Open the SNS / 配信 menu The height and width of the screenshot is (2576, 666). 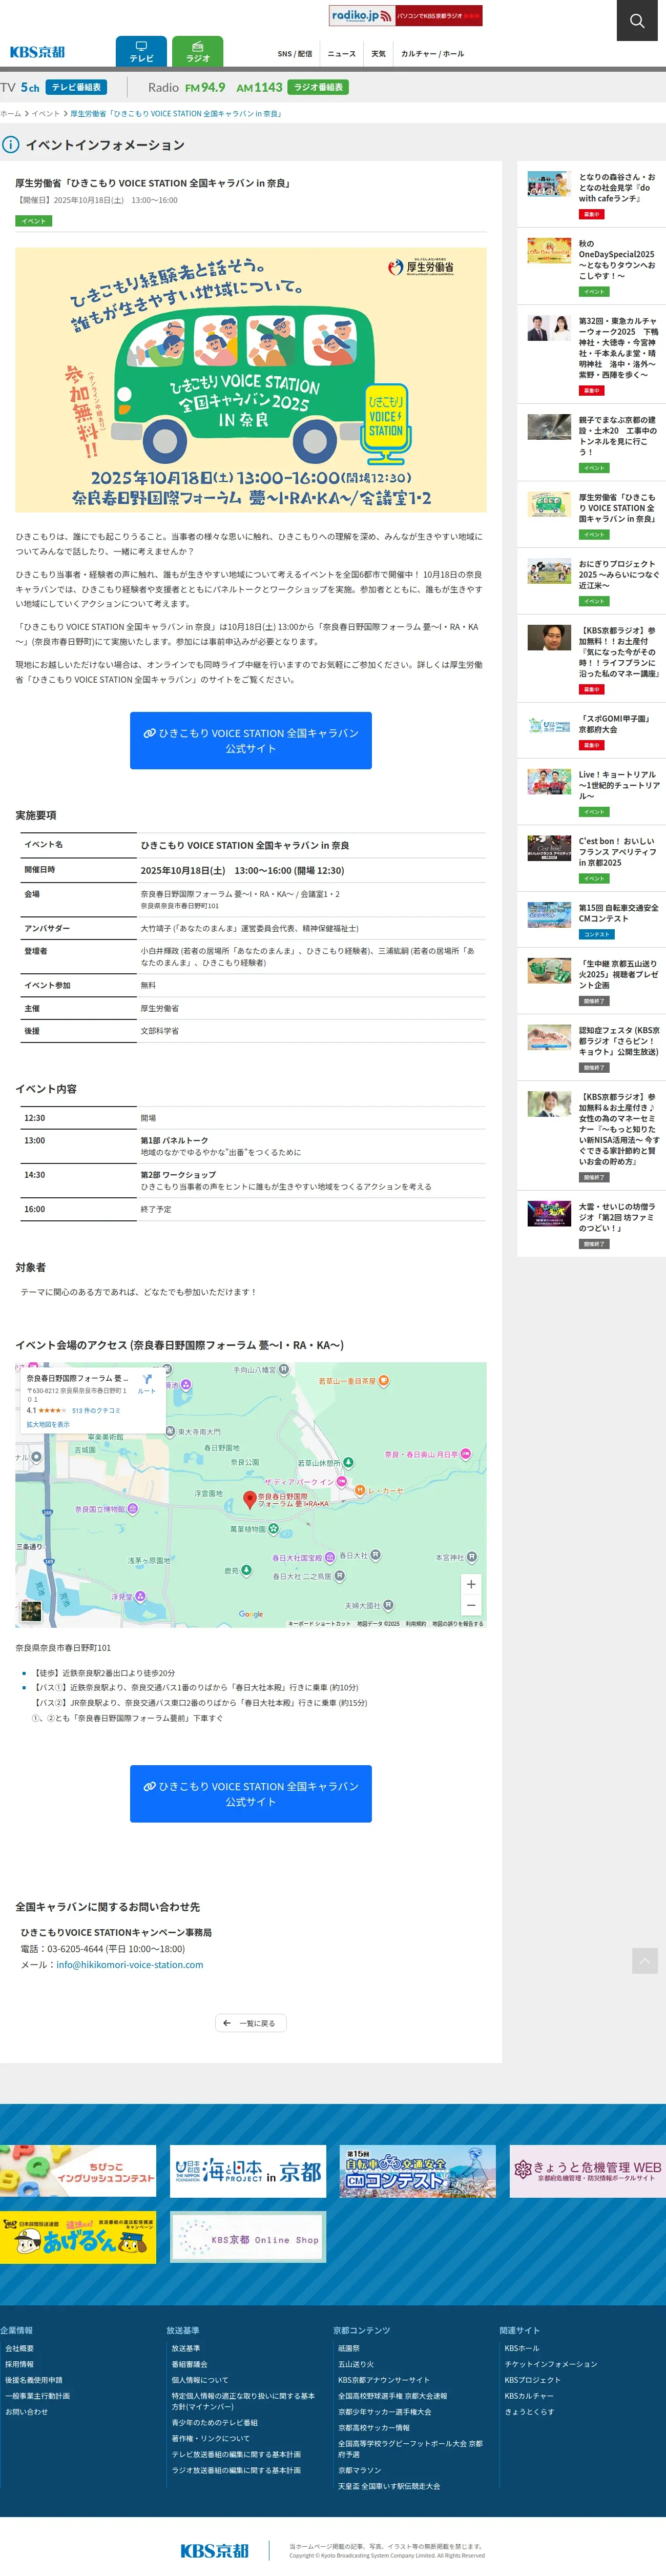click(294, 54)
